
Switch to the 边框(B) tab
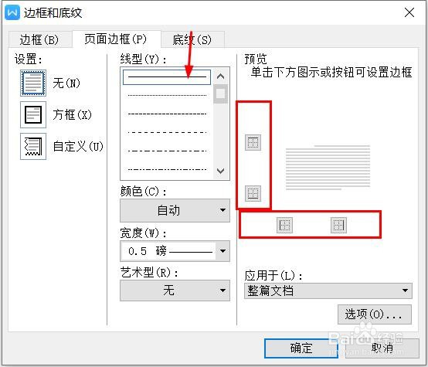click(40, 40)
